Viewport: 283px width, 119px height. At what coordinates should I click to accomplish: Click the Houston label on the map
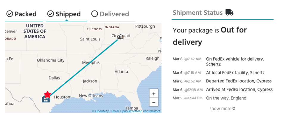[x=62, y=97]
